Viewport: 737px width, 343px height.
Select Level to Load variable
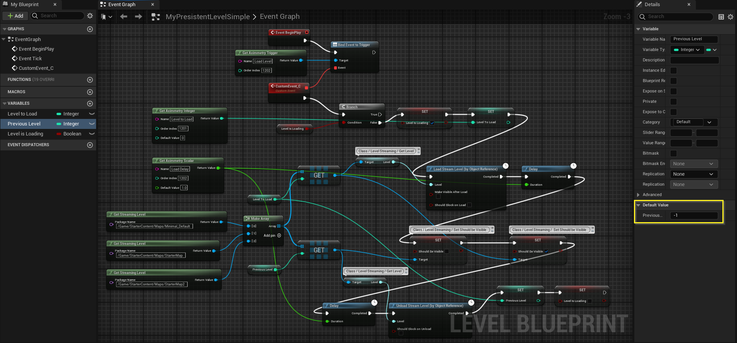(x=22, y=114)
